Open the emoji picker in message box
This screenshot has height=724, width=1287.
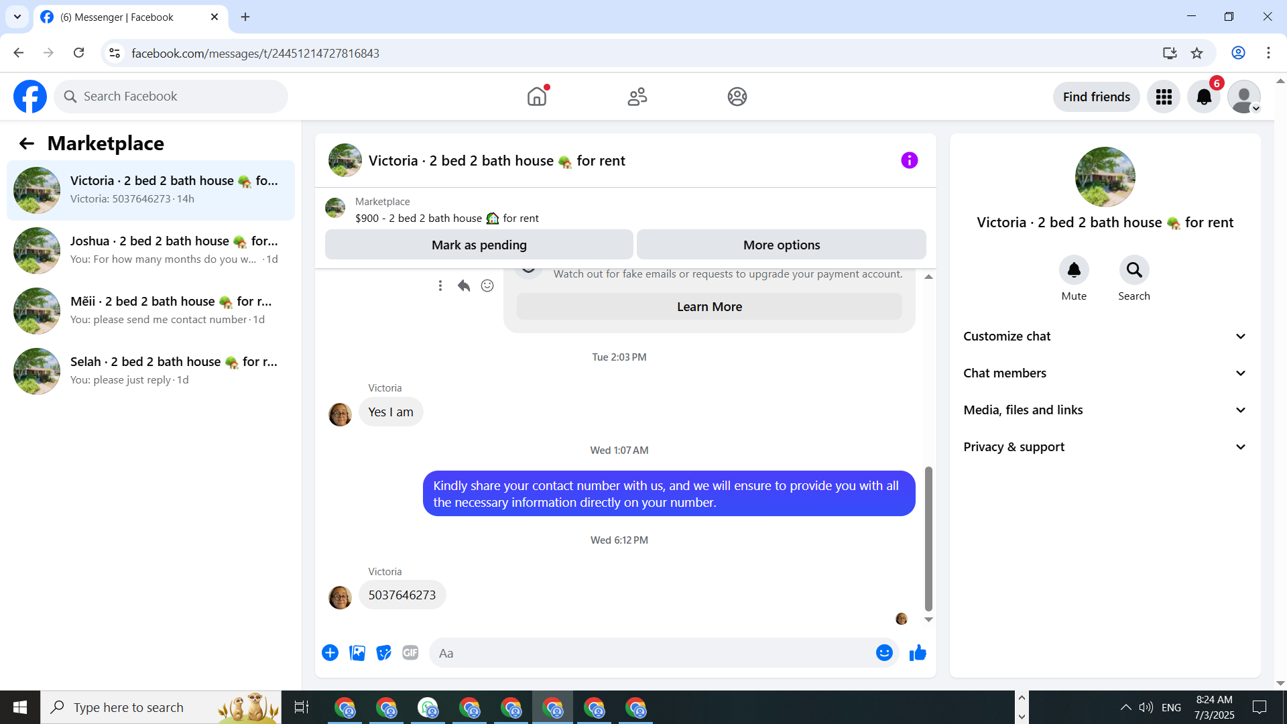pos(884,653)
